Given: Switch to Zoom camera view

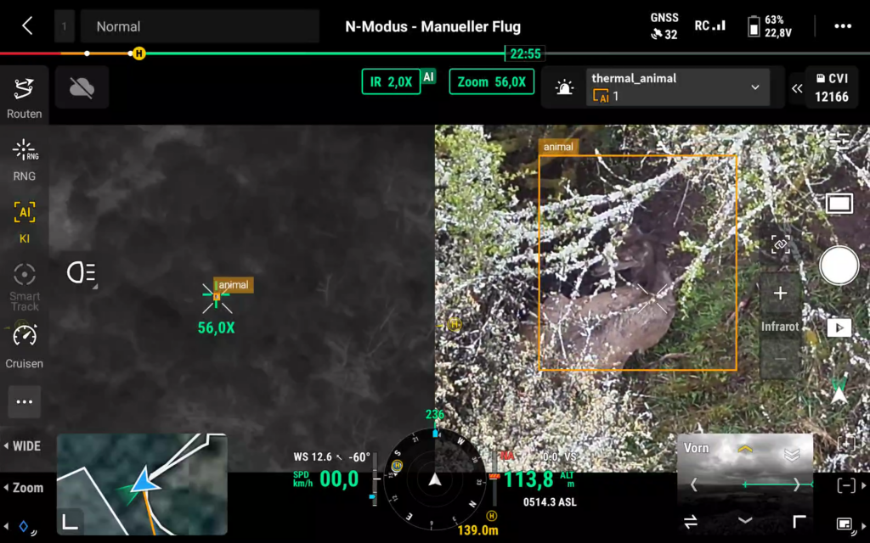Looking at the screenshot, I should (24, 488).
